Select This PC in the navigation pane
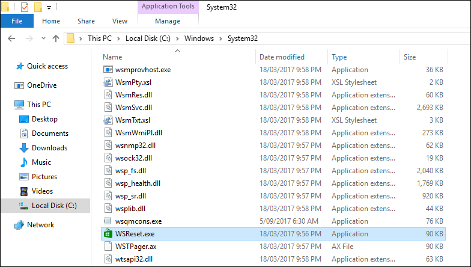 pos(39,105)
